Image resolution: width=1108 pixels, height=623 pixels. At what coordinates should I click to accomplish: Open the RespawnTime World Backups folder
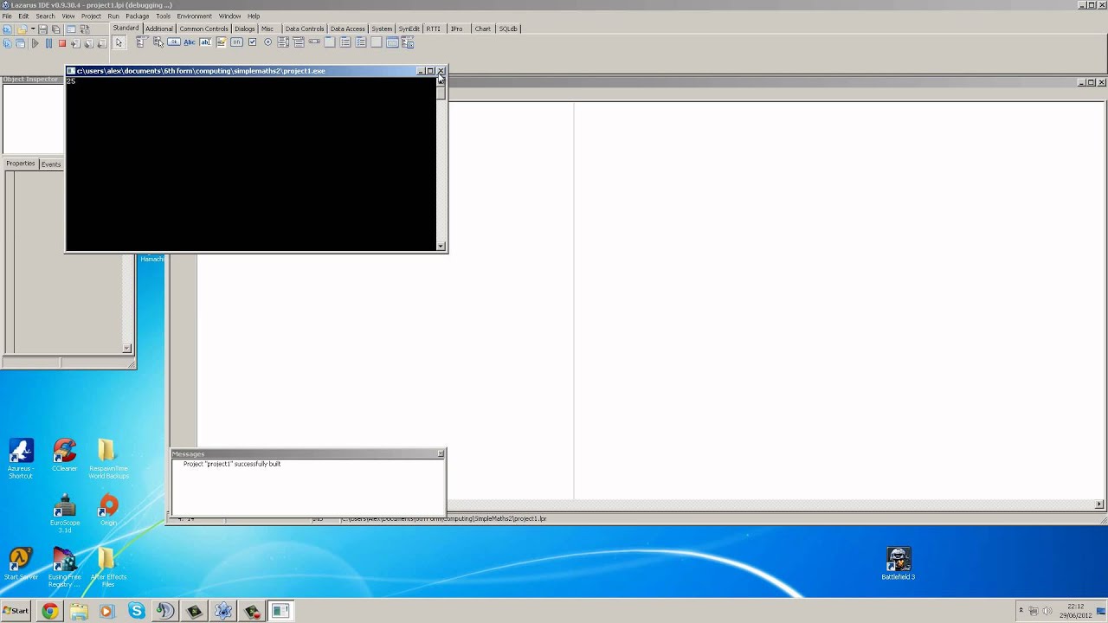pos(108,459)
